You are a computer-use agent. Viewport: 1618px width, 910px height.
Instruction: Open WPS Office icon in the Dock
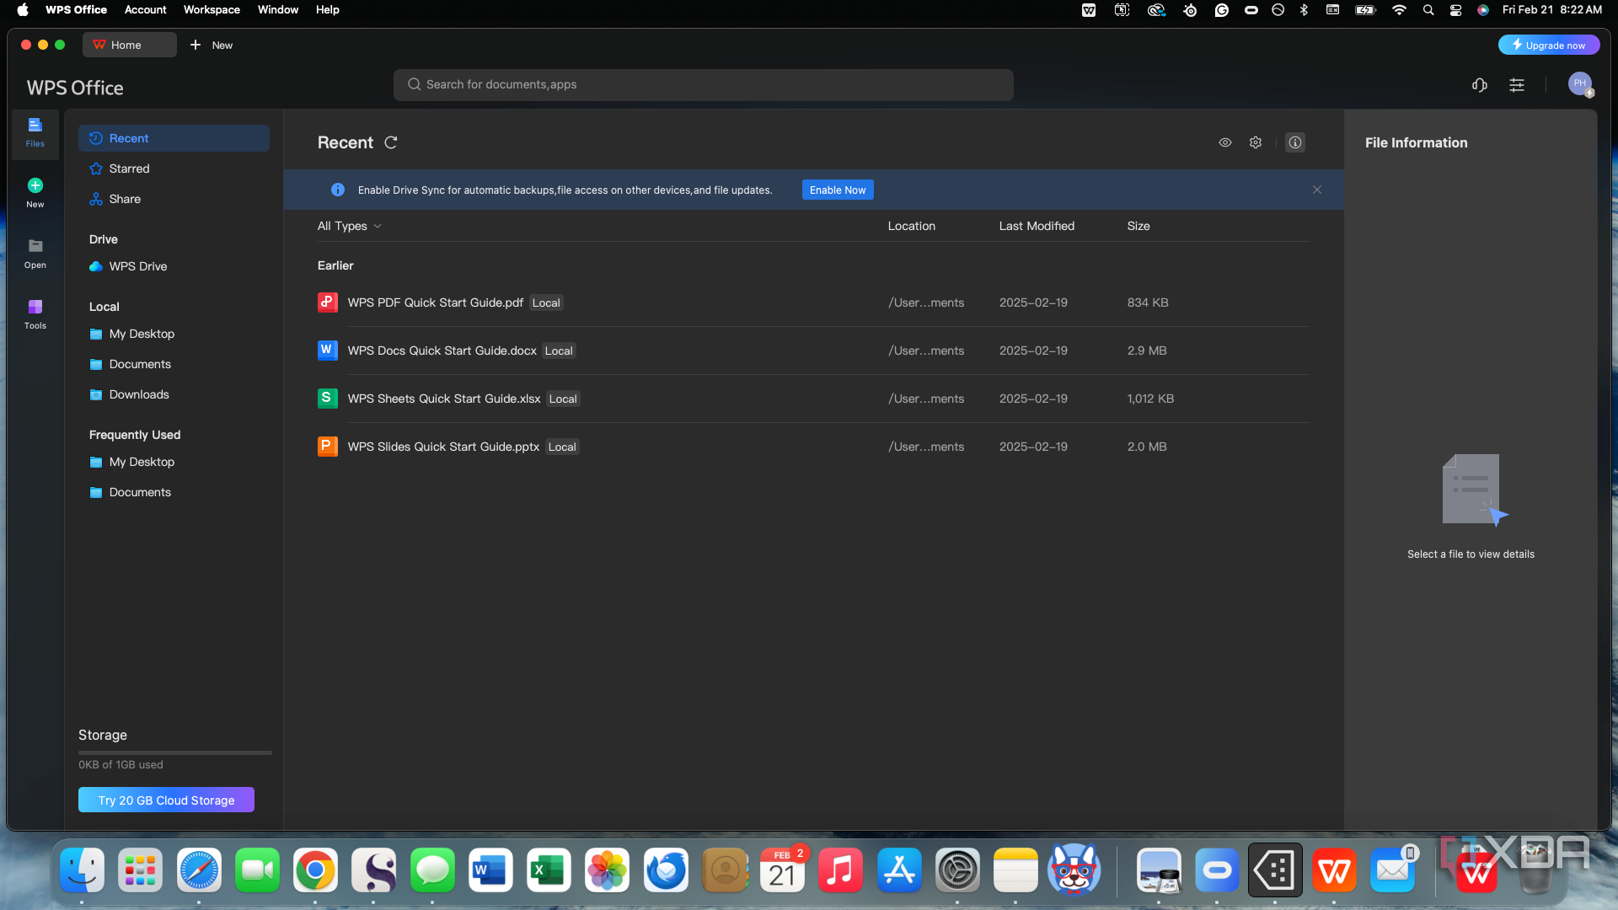coord(1334,870)
